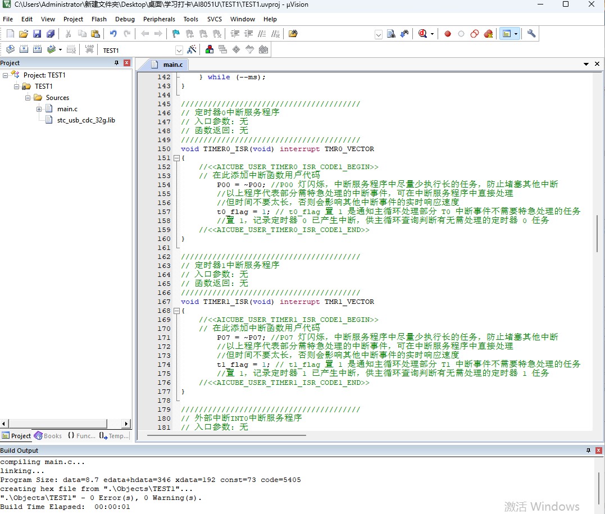Undo the last edit
This screenshot has height=514, width=605.
point(113,34)
